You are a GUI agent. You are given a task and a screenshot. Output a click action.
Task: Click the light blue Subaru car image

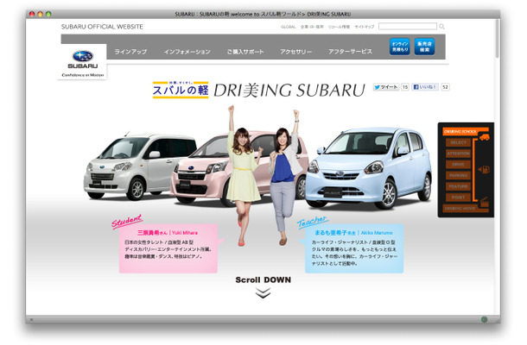point(368,168)
